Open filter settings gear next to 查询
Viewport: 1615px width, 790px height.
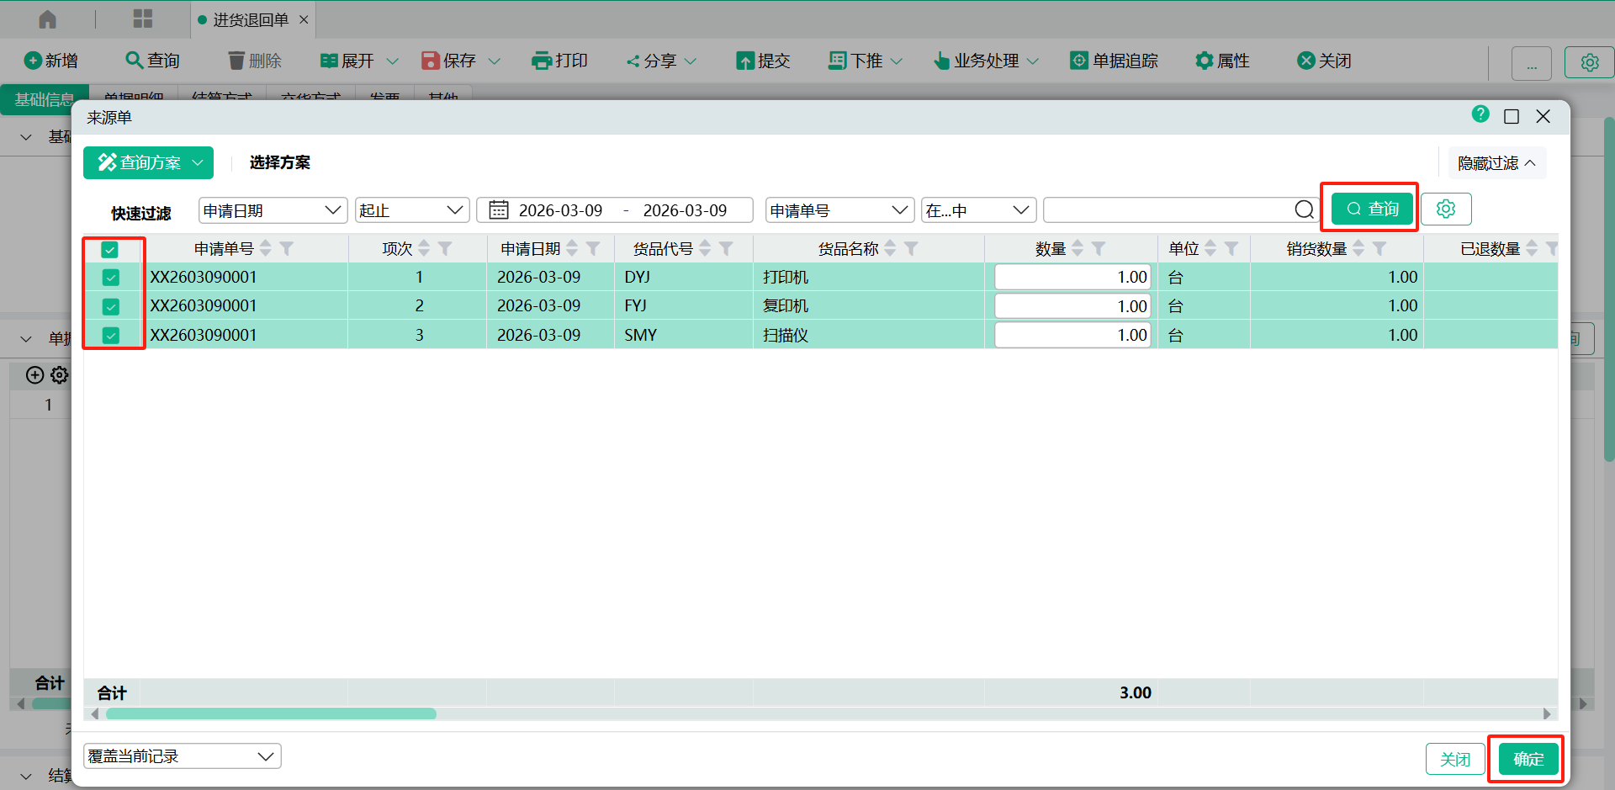tap(1445, 209)
